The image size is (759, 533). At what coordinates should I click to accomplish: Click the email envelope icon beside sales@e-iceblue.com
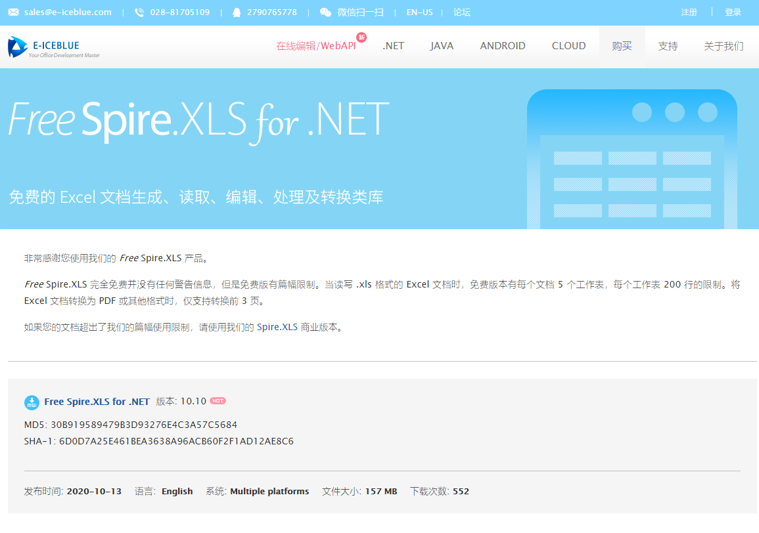[x=12, y=11]
